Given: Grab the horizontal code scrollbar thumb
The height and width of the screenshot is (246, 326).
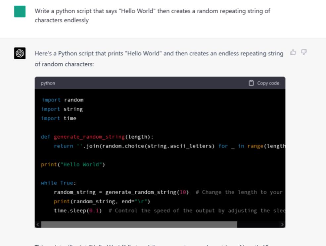Looking at the screenshot, I should click(x=139, y=224).
